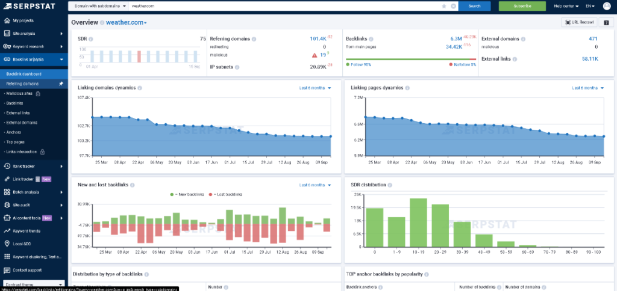Open the user account avatar
The image size is (617, 291).
(607, 6)
